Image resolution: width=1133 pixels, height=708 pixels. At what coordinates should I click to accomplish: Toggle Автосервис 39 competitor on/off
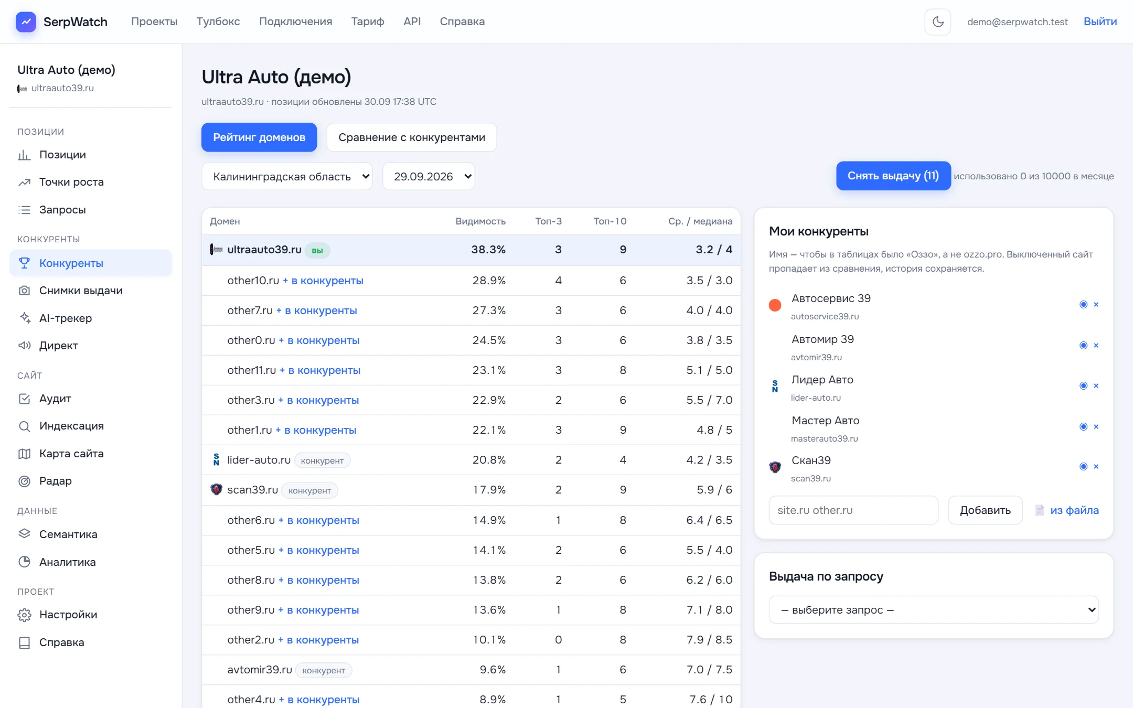tap(1083, 304)
